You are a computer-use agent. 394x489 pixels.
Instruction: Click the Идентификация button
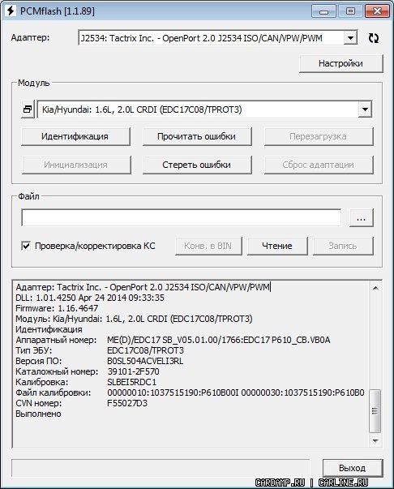pyautogui.click(x=75, y=136)
